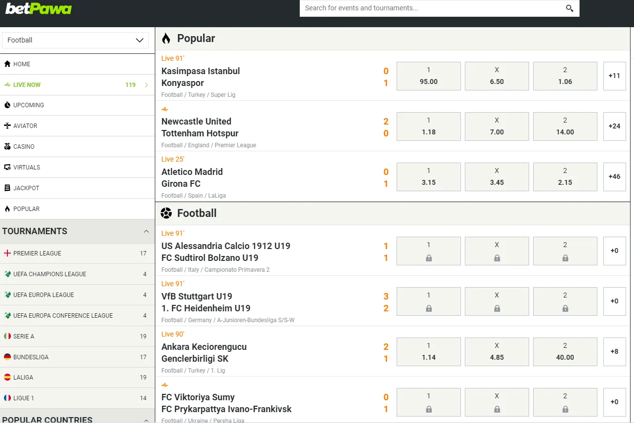Open +46 extra markets for Atletico Madrid
Image resolution: width=634 pixels, height=423 pixels.
tap(614, 177)
